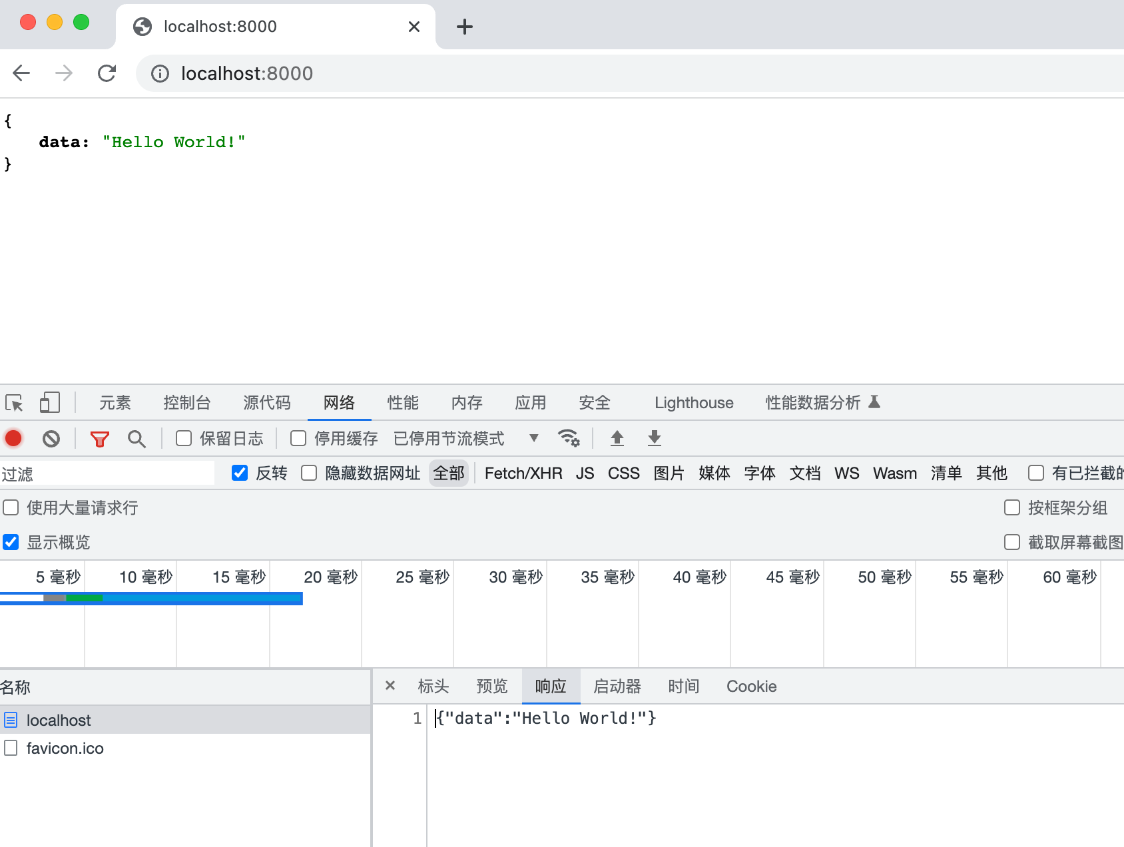
Task: Open the 内存 tab
Action: [x=467, y=403]
